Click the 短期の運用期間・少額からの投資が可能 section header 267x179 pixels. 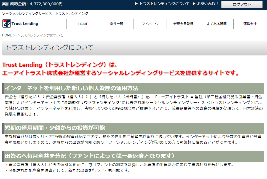[55, 128]
